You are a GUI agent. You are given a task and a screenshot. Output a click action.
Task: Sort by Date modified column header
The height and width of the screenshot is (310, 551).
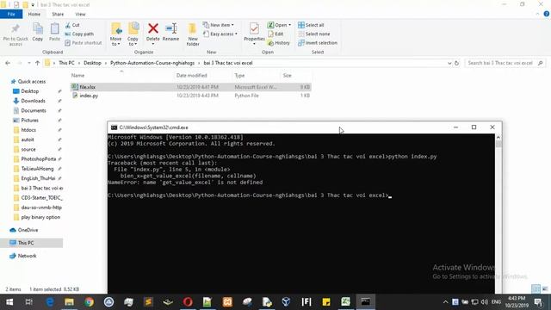pos(191,76)
